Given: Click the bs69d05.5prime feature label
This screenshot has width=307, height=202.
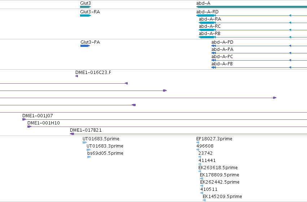Looking at the screenshot, I should click(105, 153).
